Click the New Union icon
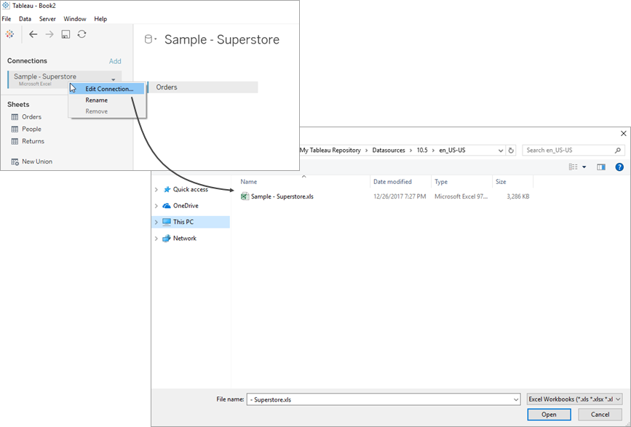This screenshot has height=427, width=631. 15,161
